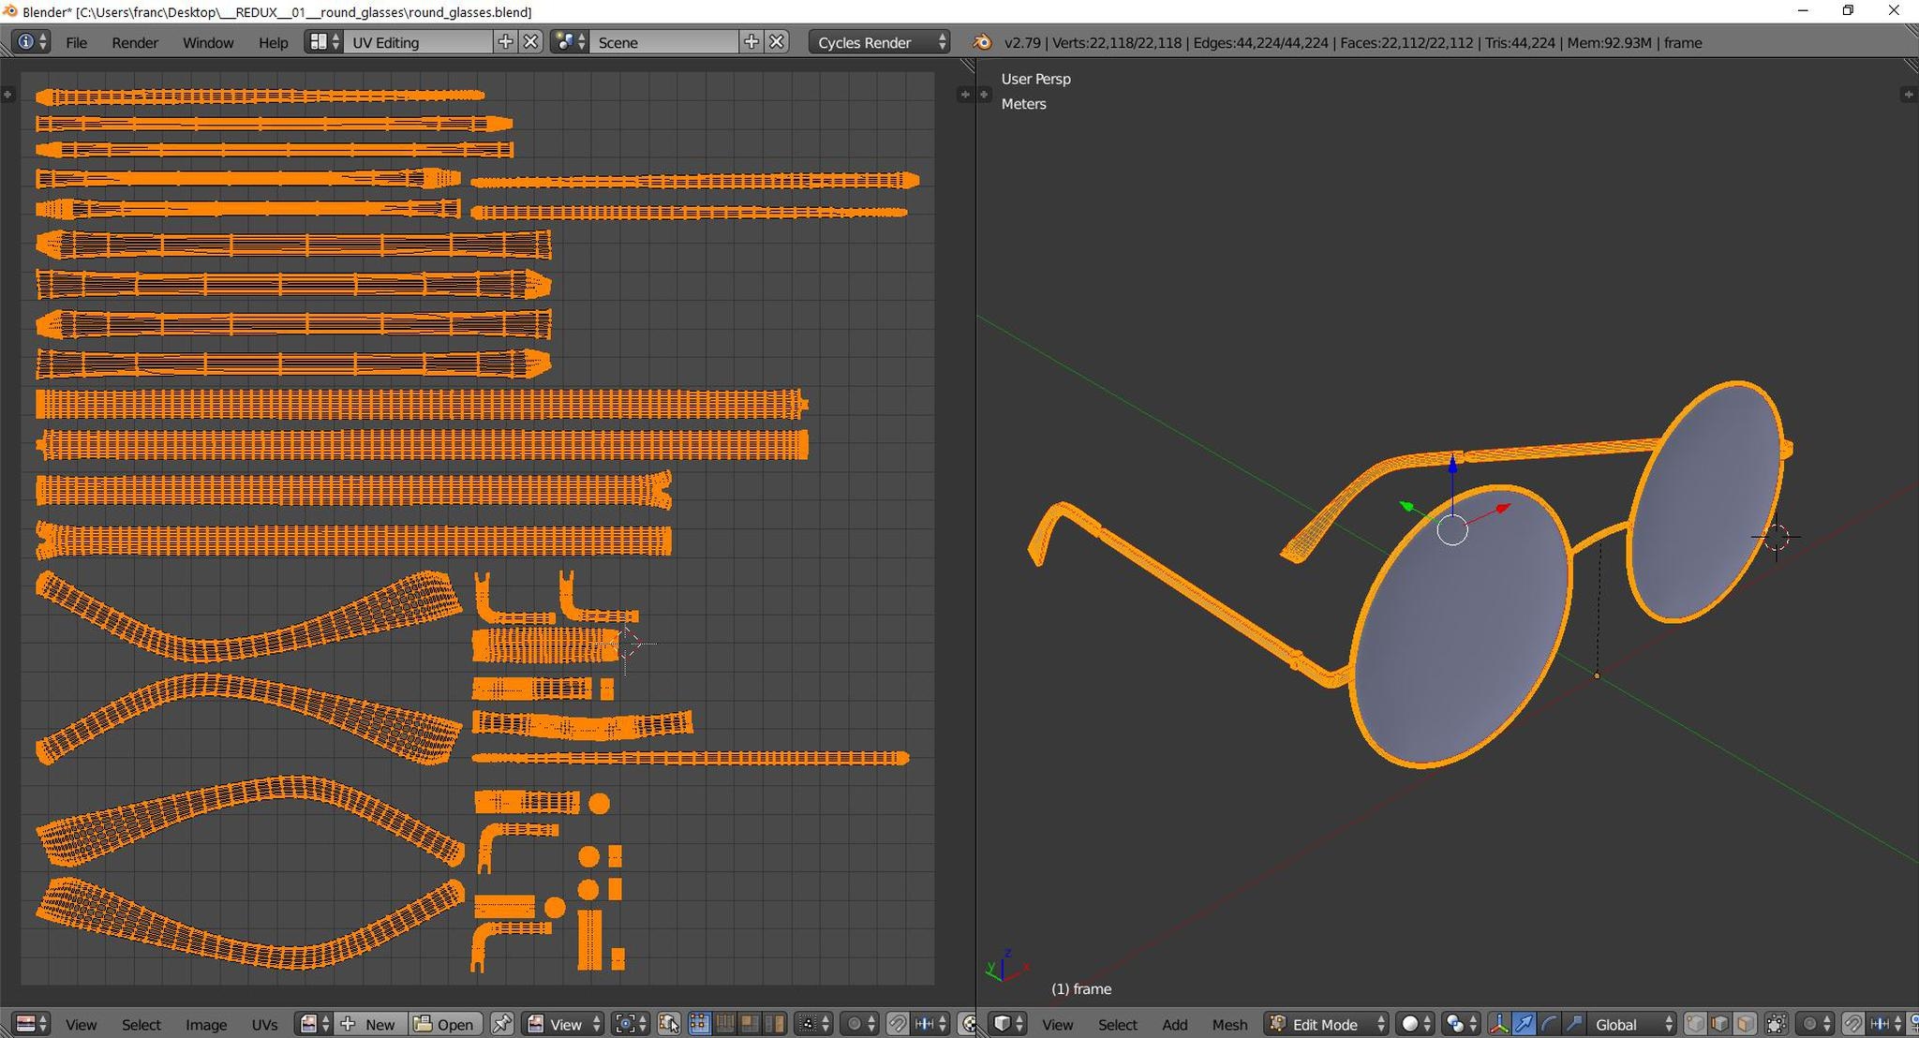Open UV proportional editing dropdown

pyautogui.click(x=860, y=1024)
